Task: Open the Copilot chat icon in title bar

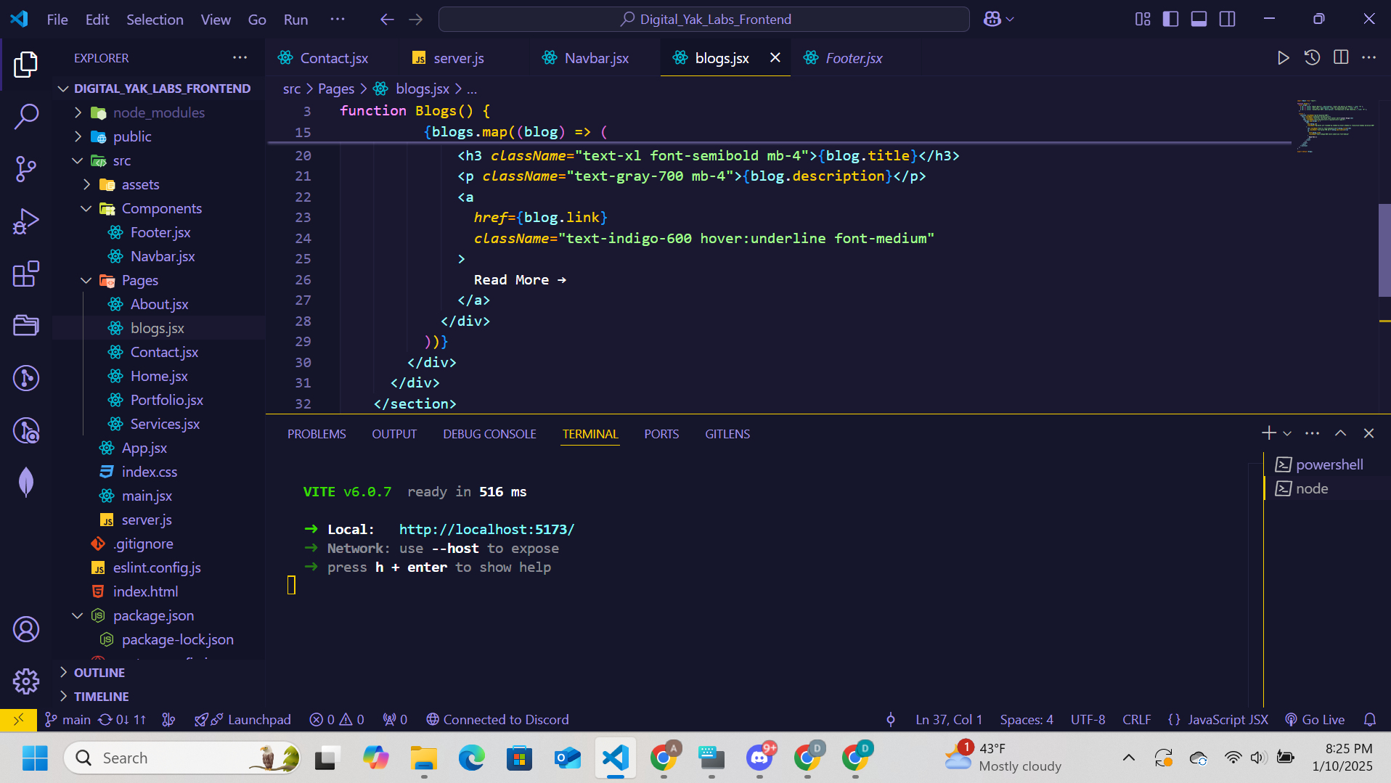Action: (992, 20)
